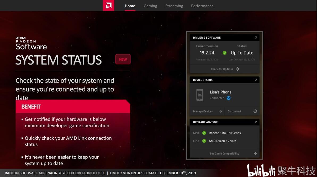
Task: Click the Check for Updates refresh icon
Action: click(237, 69)
